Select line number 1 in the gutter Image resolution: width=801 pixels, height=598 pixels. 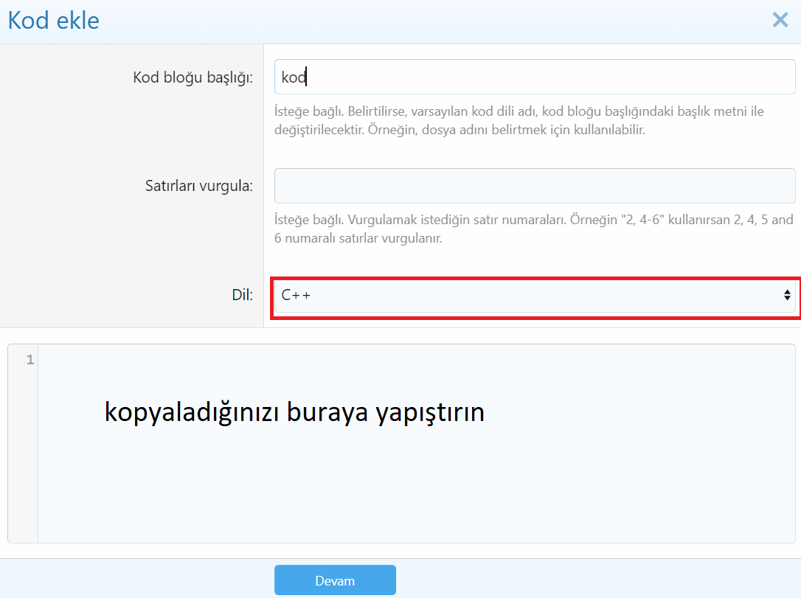[x=30, y=361]
